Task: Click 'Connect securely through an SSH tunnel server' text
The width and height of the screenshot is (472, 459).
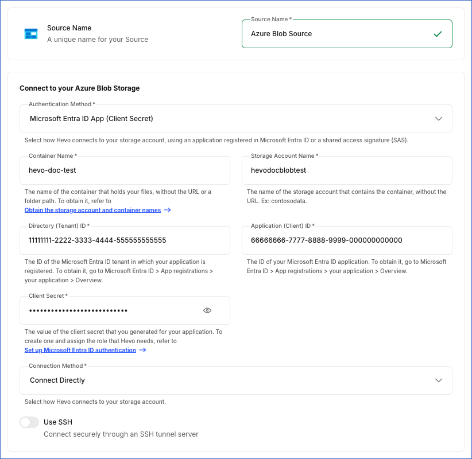Action: click(121, 434)
